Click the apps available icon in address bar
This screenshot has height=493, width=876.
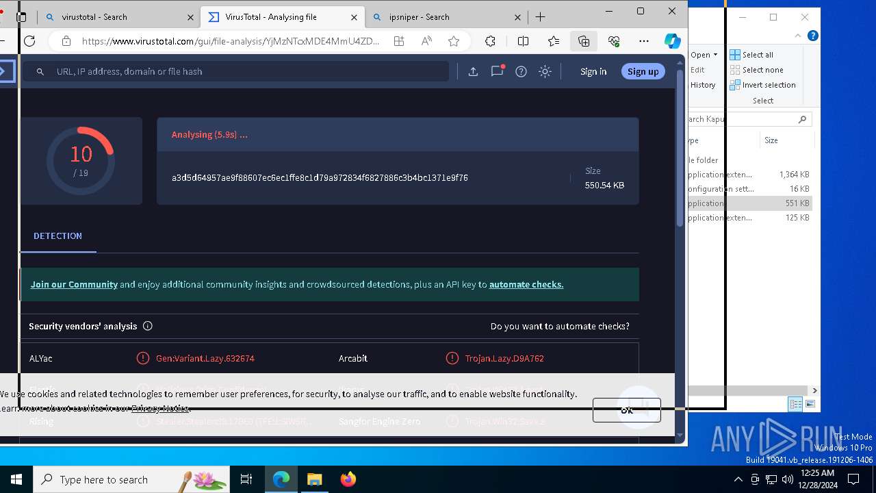(x=399, y=41)
